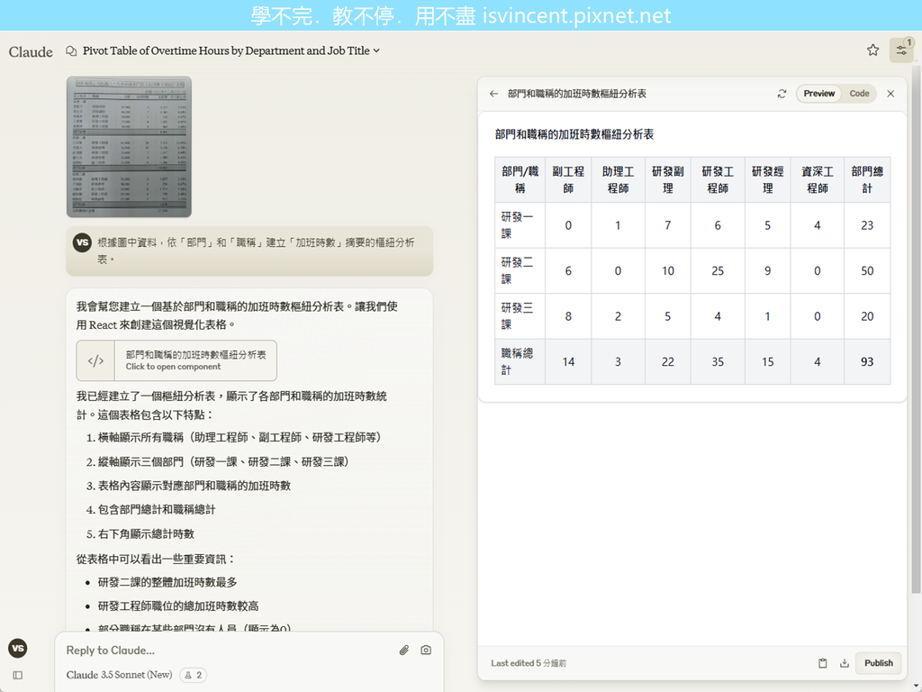Screen dimensions: 922x692
Task: Click the 部門總計 column header
Action: click(x=867, y=180)
